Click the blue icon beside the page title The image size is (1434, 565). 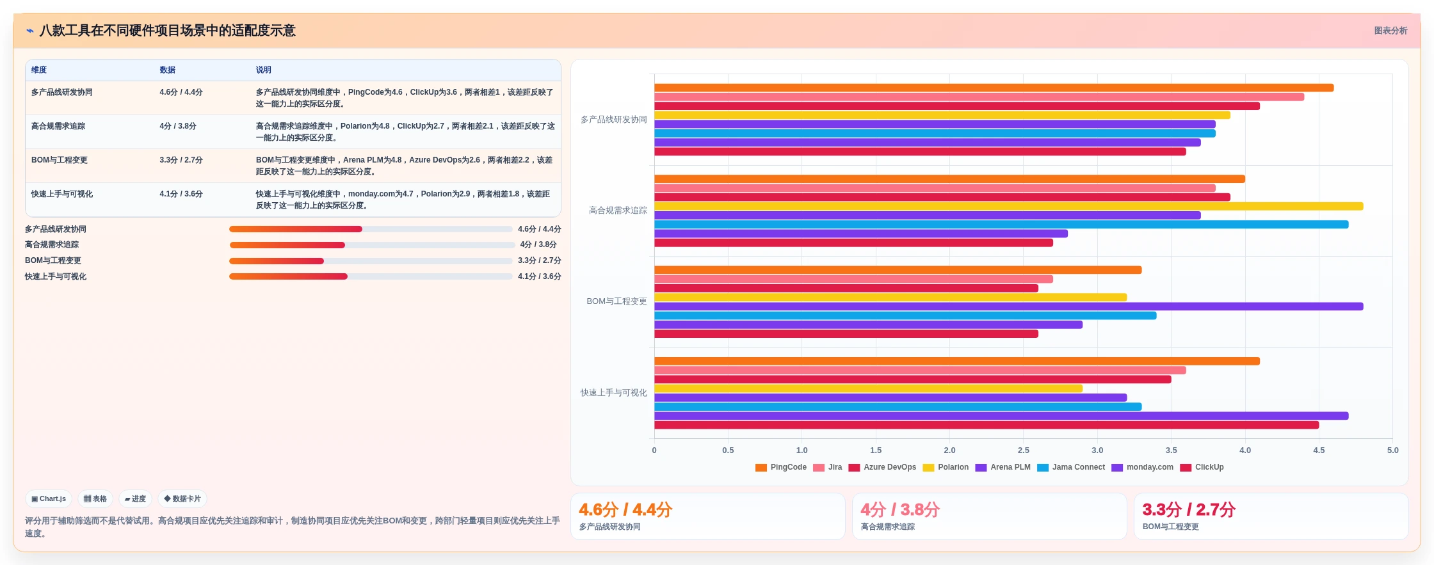point(29,31)
